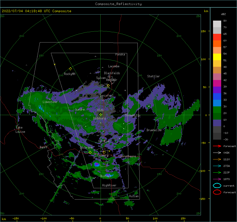
Task: Click the storm cell over Okotoks
Action: pyautogui.click(x=108, y=175)
